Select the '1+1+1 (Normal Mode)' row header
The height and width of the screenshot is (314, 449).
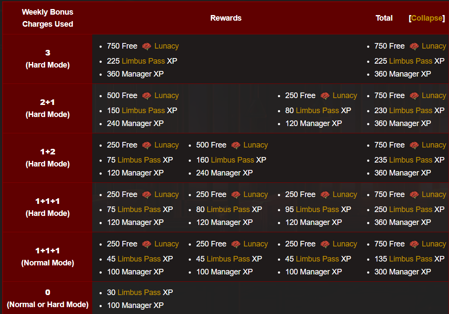[47, 256]
